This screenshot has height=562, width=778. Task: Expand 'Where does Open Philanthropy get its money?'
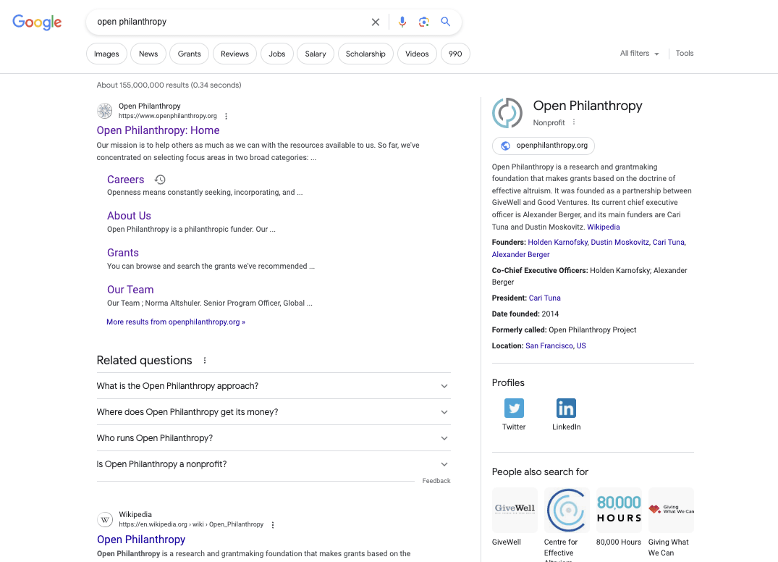[274, 412]
